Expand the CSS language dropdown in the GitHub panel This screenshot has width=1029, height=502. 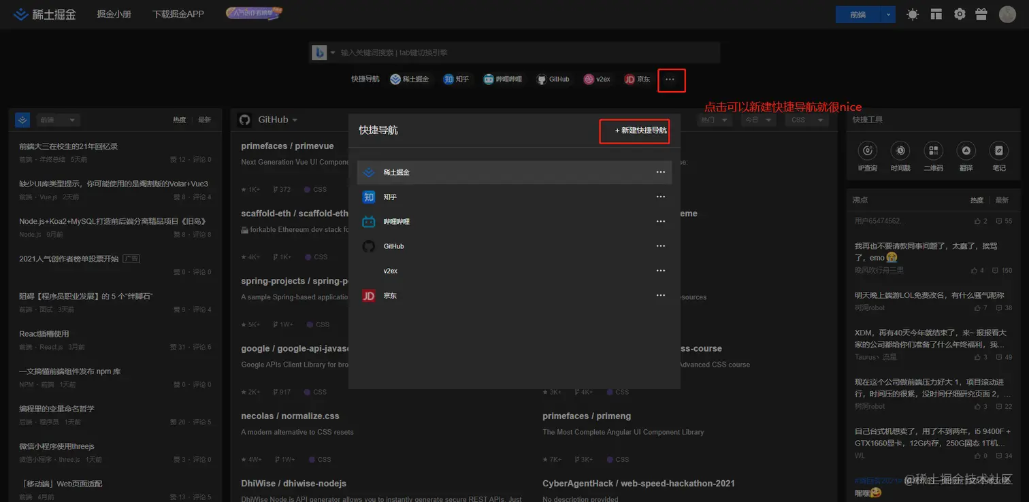tap(806, 120)
